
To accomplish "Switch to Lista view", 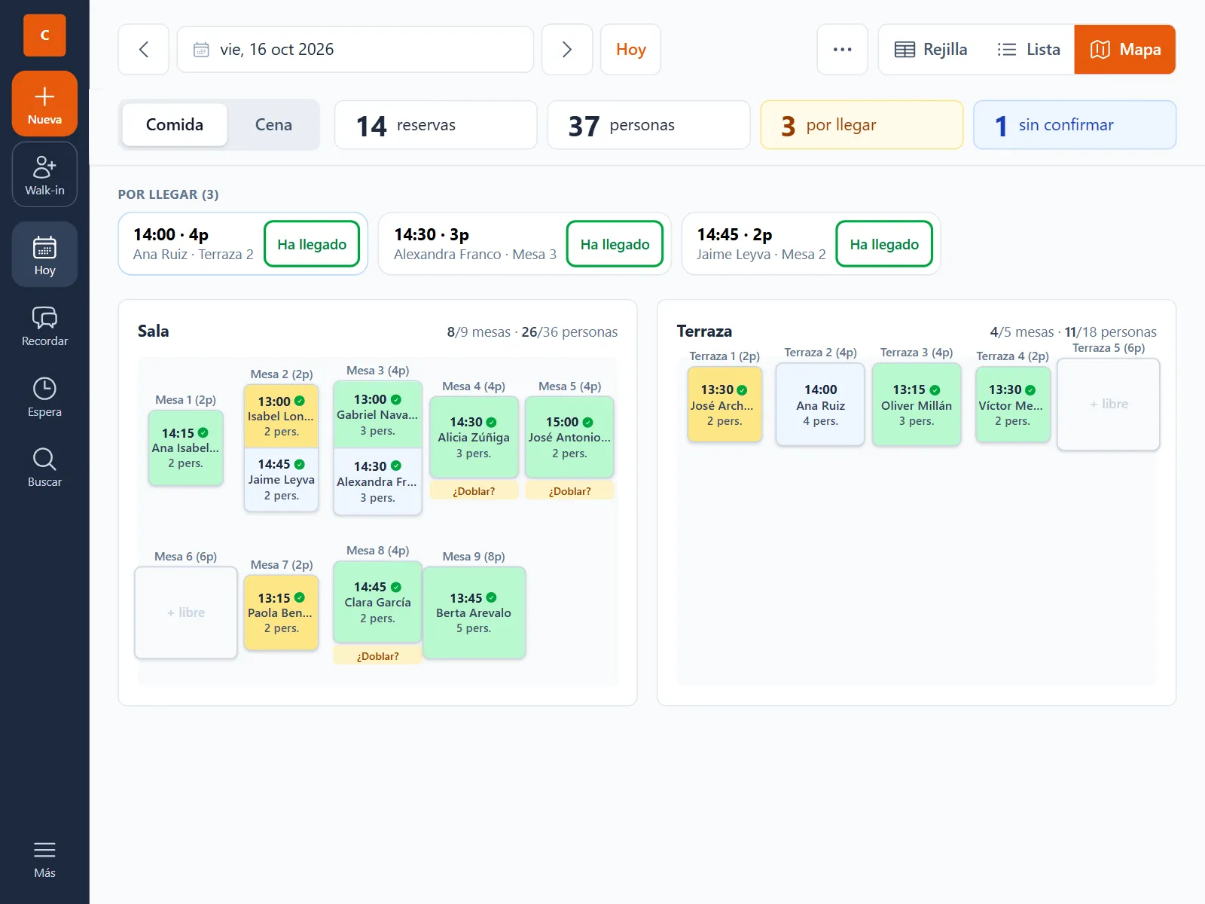I will [x=1029, y=50].
